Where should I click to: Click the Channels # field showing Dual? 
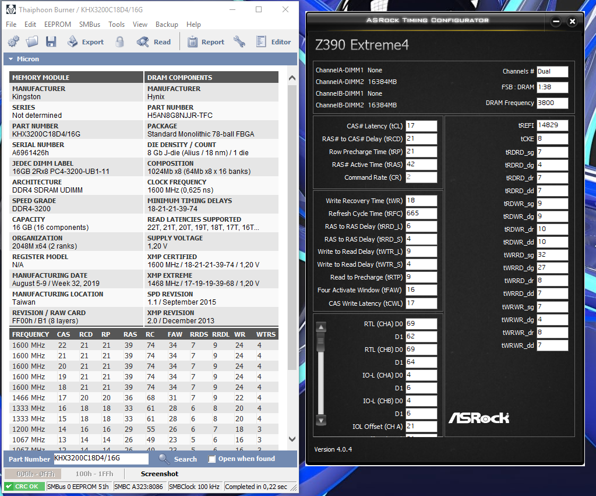pyautogui.click(x=552, y=72)
